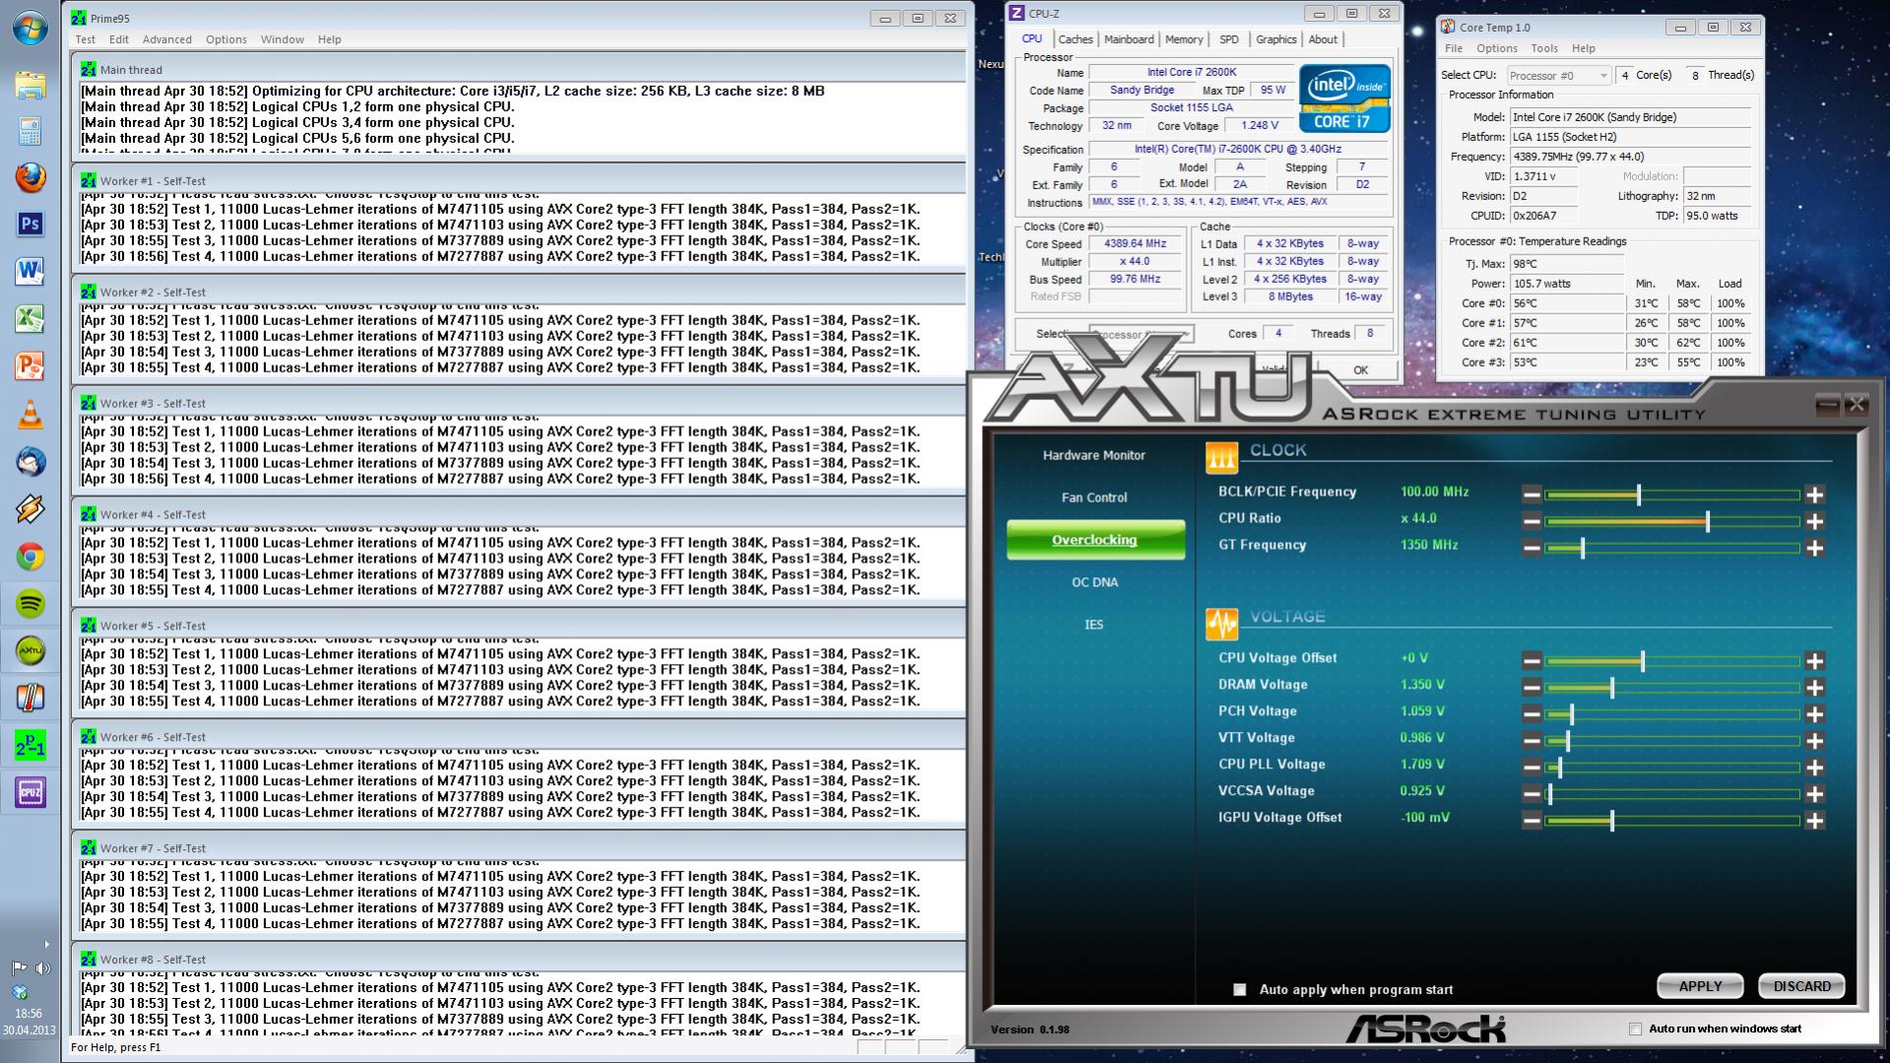The height and width of the screenshot is (1063, 1890).
Task: Decrease PCH Voltage with minus
Action: (x=1531, y=713)
